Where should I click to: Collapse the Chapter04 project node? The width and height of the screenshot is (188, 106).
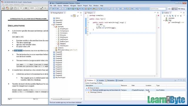click(52, 24)
